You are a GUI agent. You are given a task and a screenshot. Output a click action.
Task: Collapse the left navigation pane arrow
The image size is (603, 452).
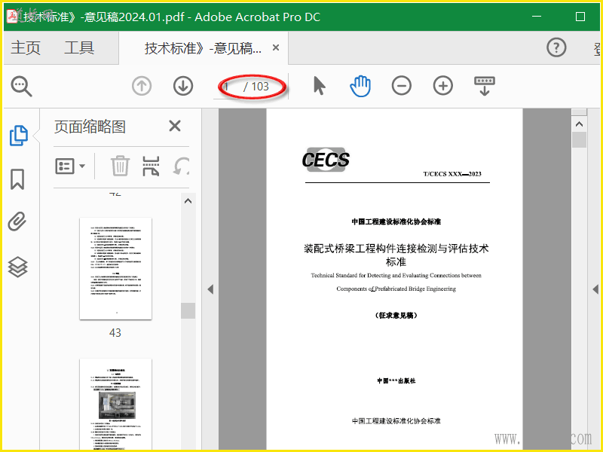pyautogui.click(x=210, y=289)
